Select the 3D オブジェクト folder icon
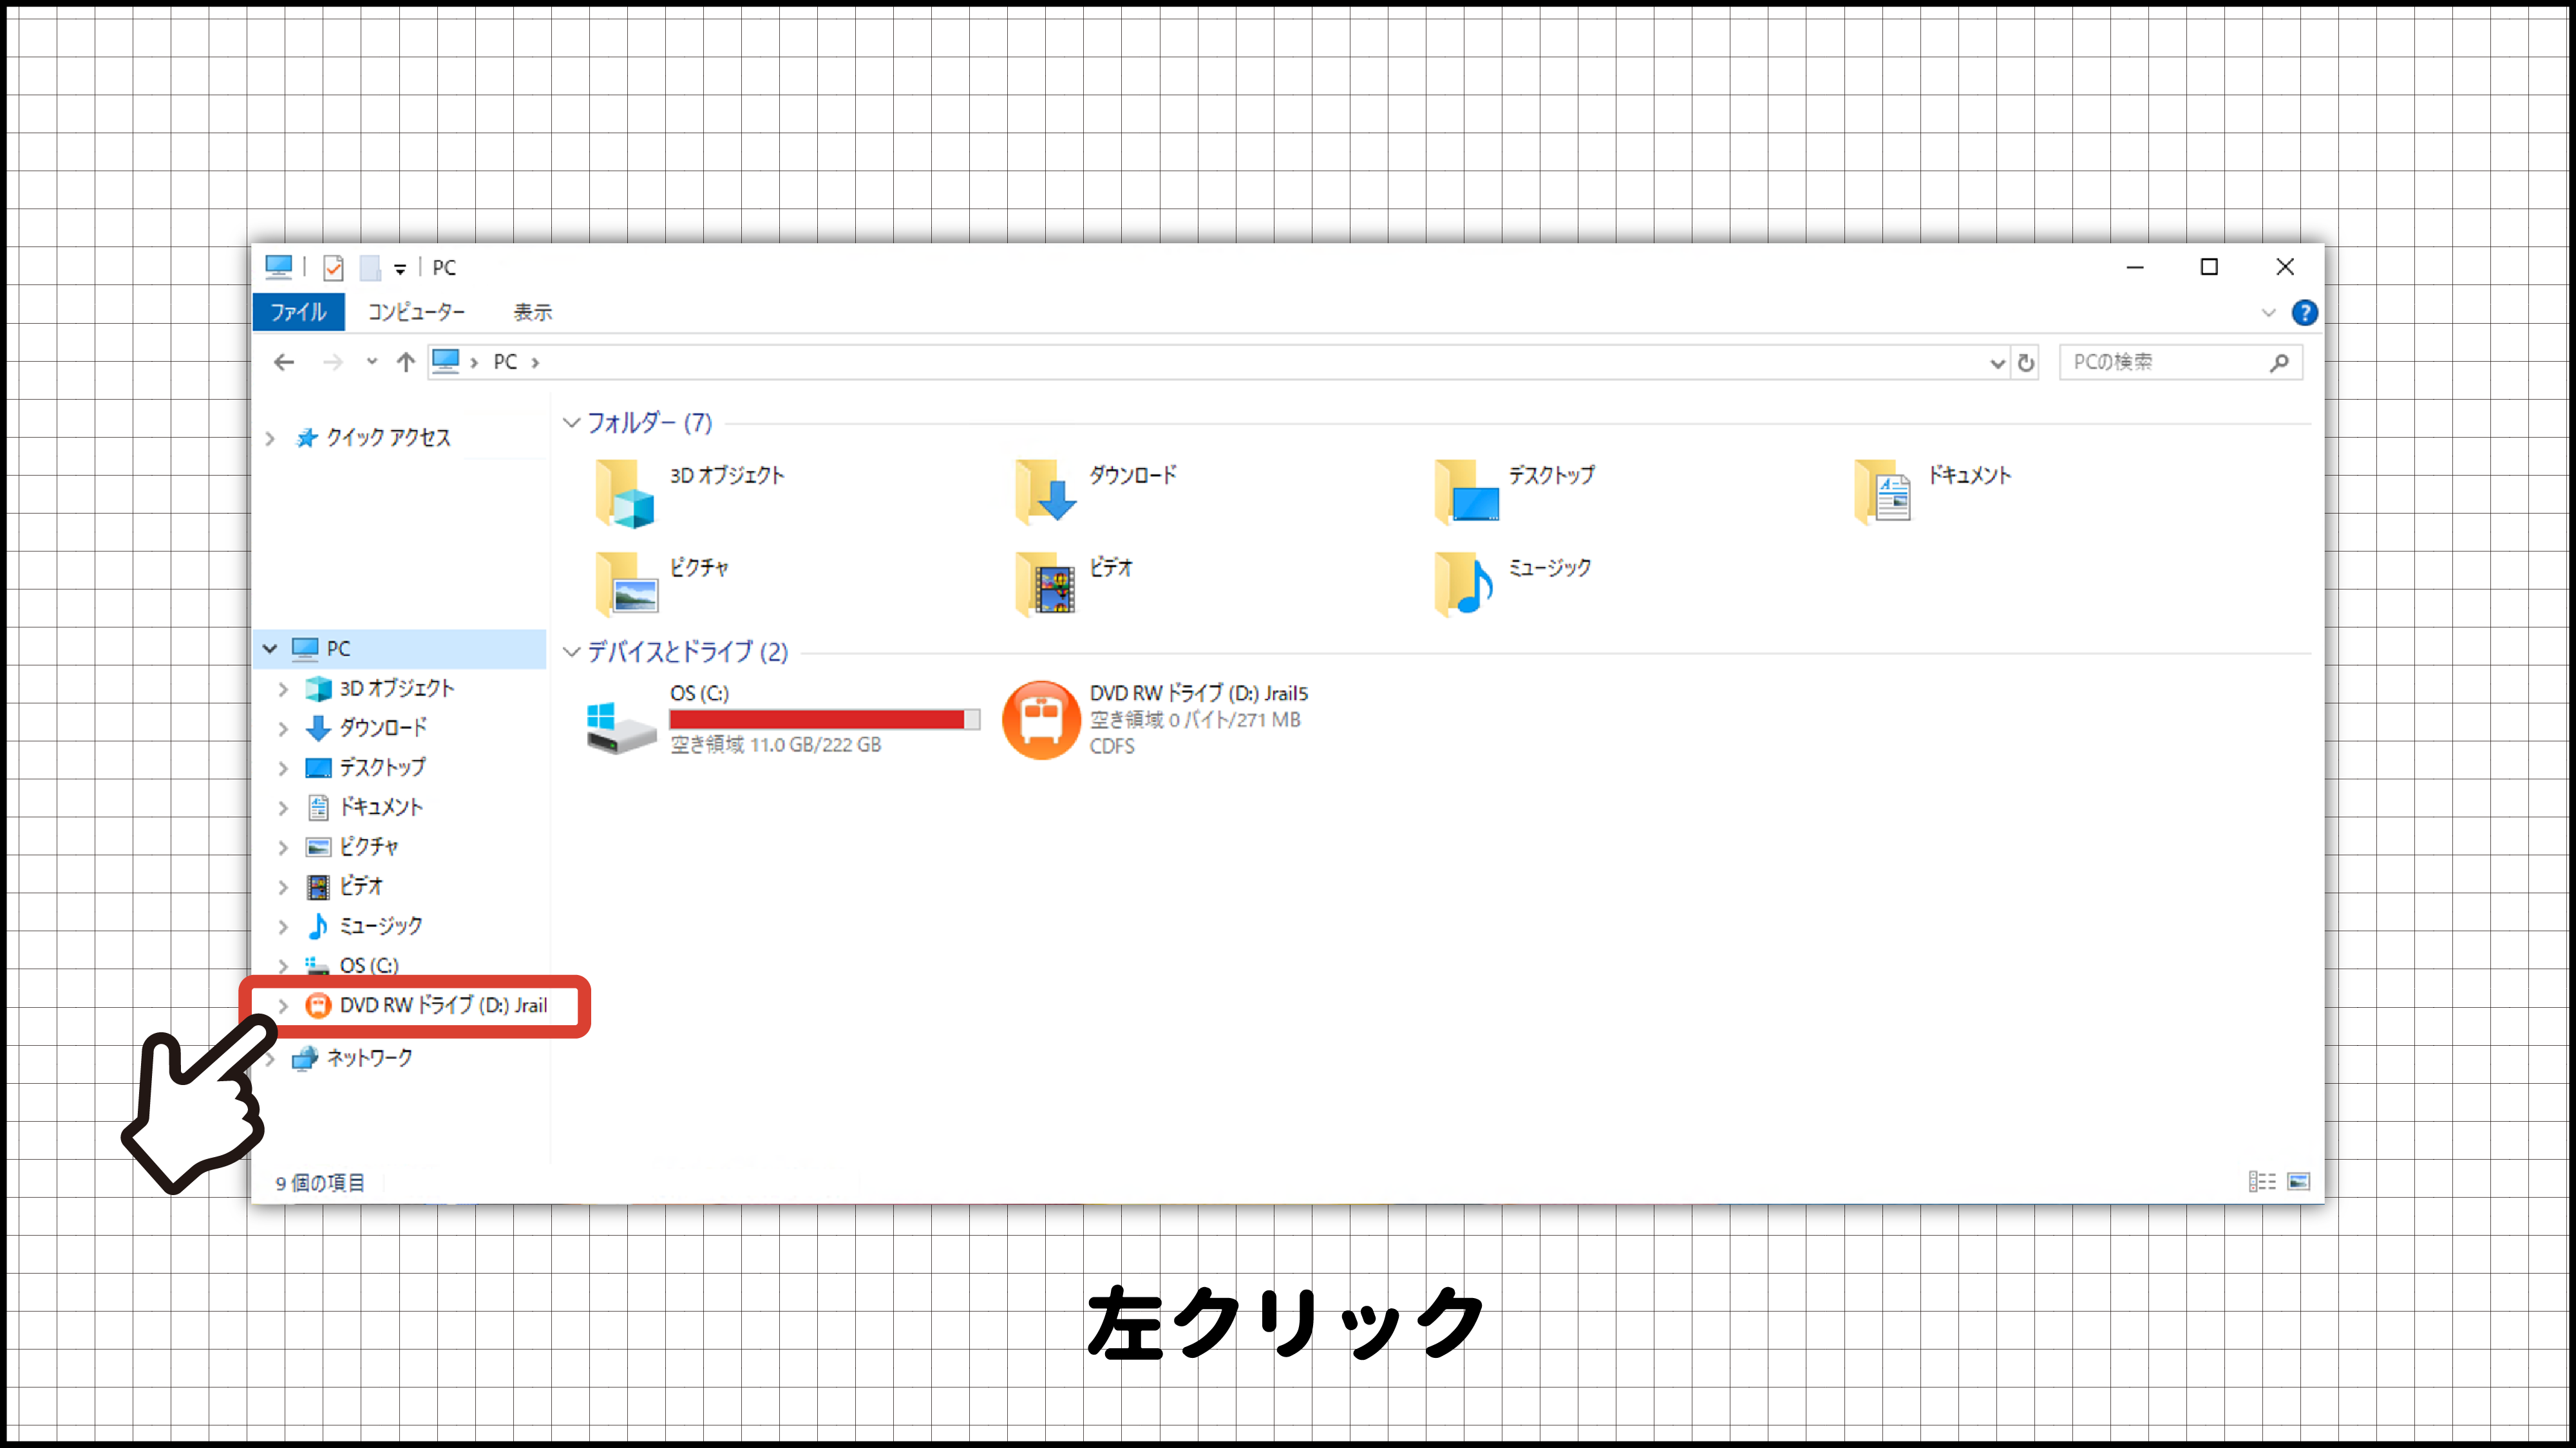 625,493
